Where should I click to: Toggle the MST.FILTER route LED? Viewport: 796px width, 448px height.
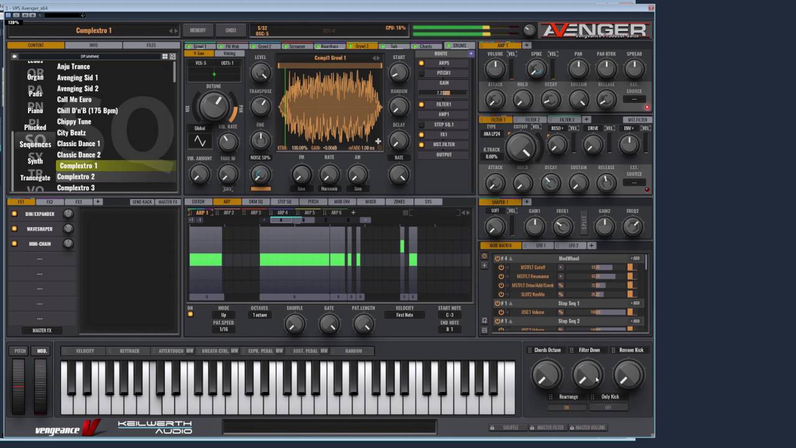tap(421, 144)
